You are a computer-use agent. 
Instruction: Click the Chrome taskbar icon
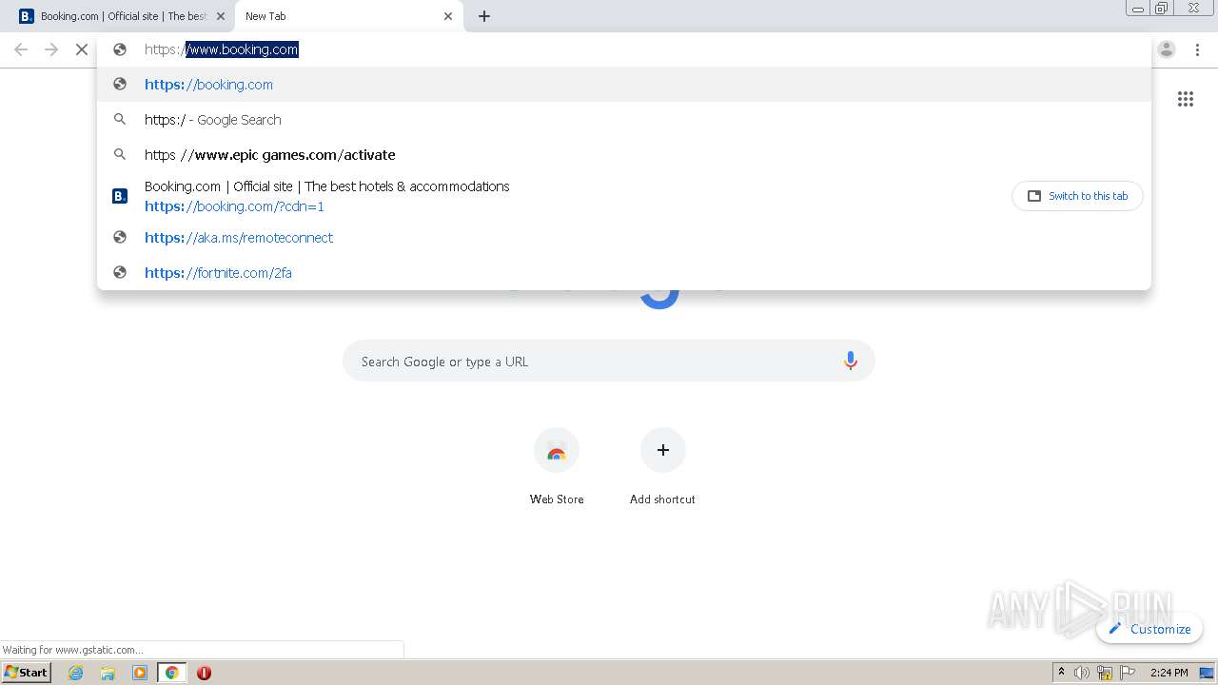tap(171, 673)
